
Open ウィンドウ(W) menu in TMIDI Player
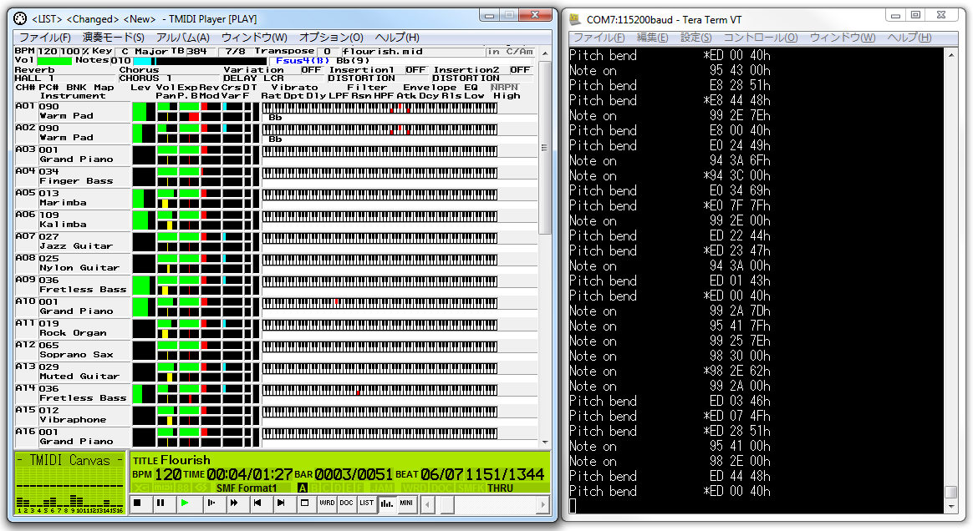pos(254,38)
